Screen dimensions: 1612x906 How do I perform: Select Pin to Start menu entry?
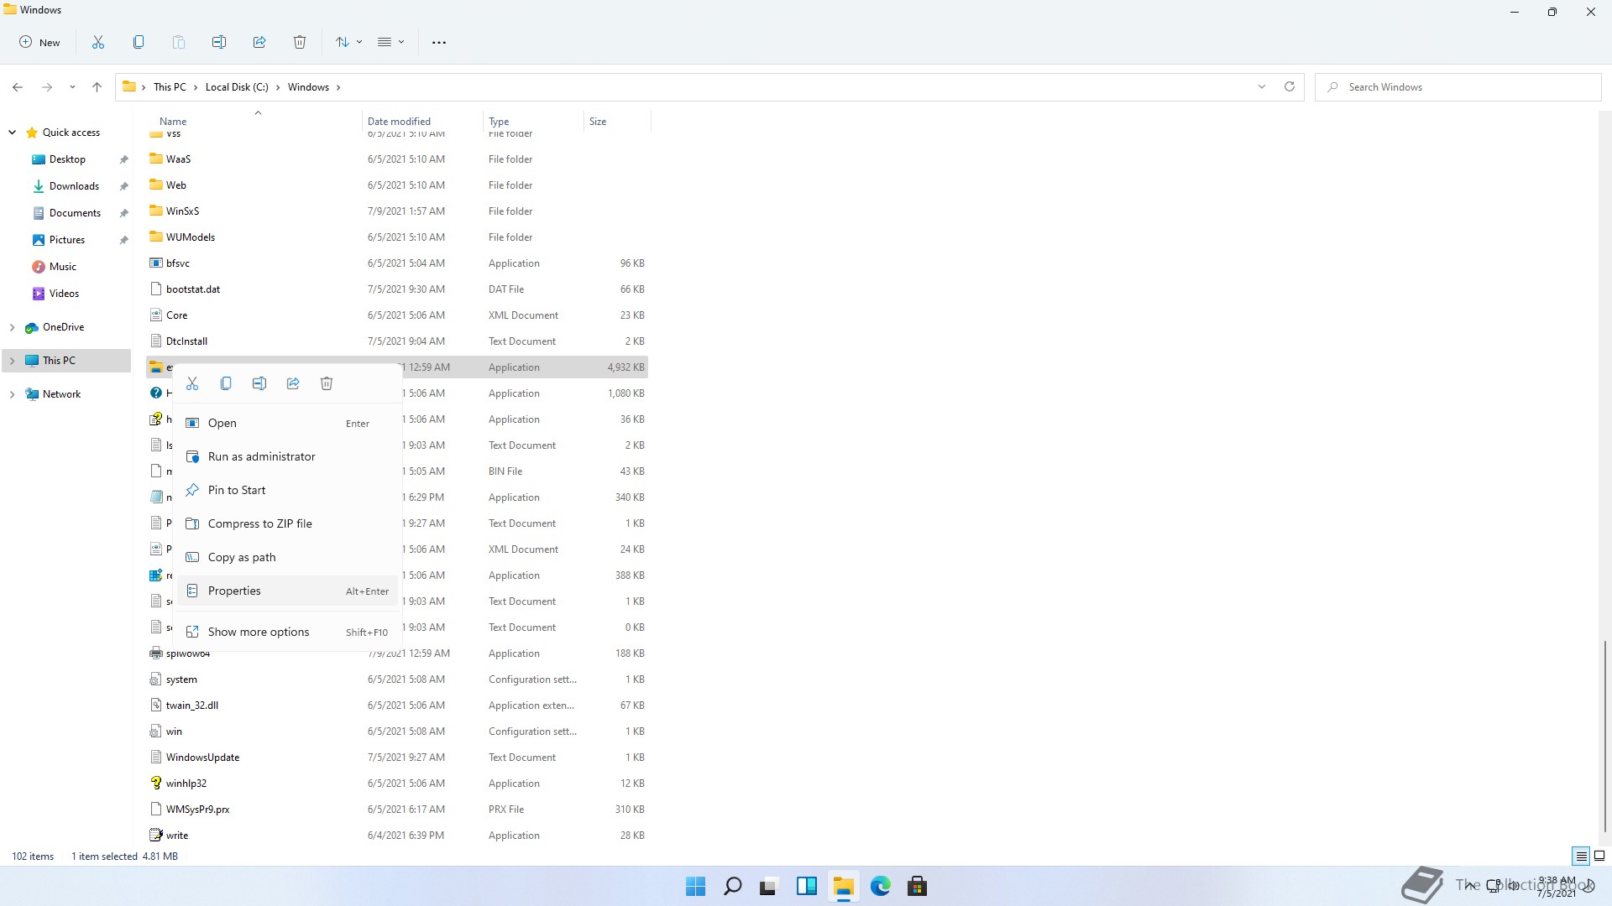pyautogui.click(x=287, y=491)
